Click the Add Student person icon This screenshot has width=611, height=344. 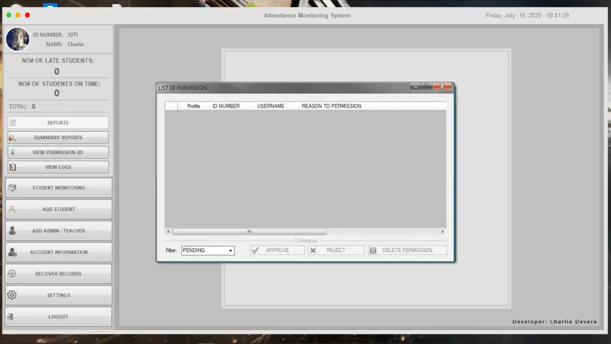point(13,209)
